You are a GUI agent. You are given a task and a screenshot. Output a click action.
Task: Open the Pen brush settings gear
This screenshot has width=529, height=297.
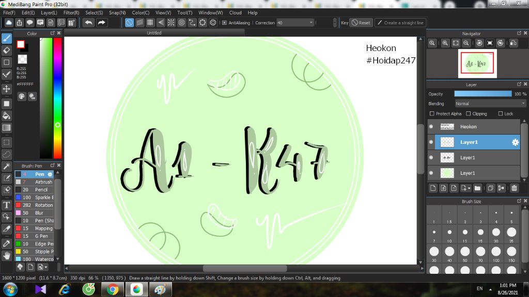tap(50, 174)
